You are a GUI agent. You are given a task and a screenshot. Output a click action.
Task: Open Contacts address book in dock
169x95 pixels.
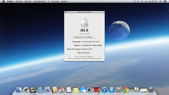[55, 90]
